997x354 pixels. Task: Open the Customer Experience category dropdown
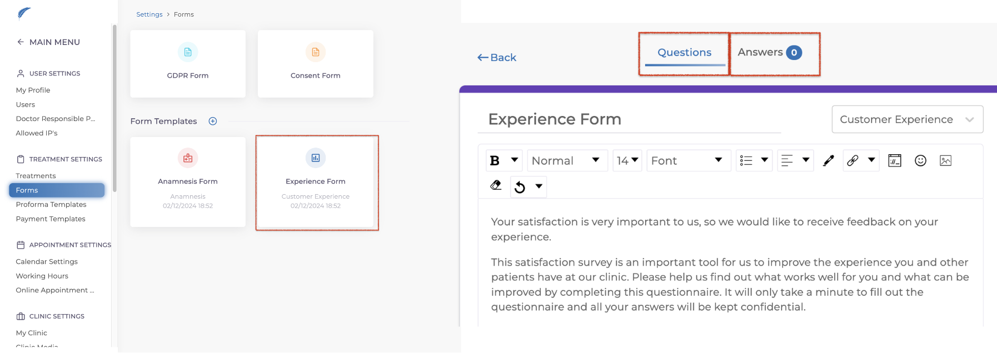click(x=907, y=120)
